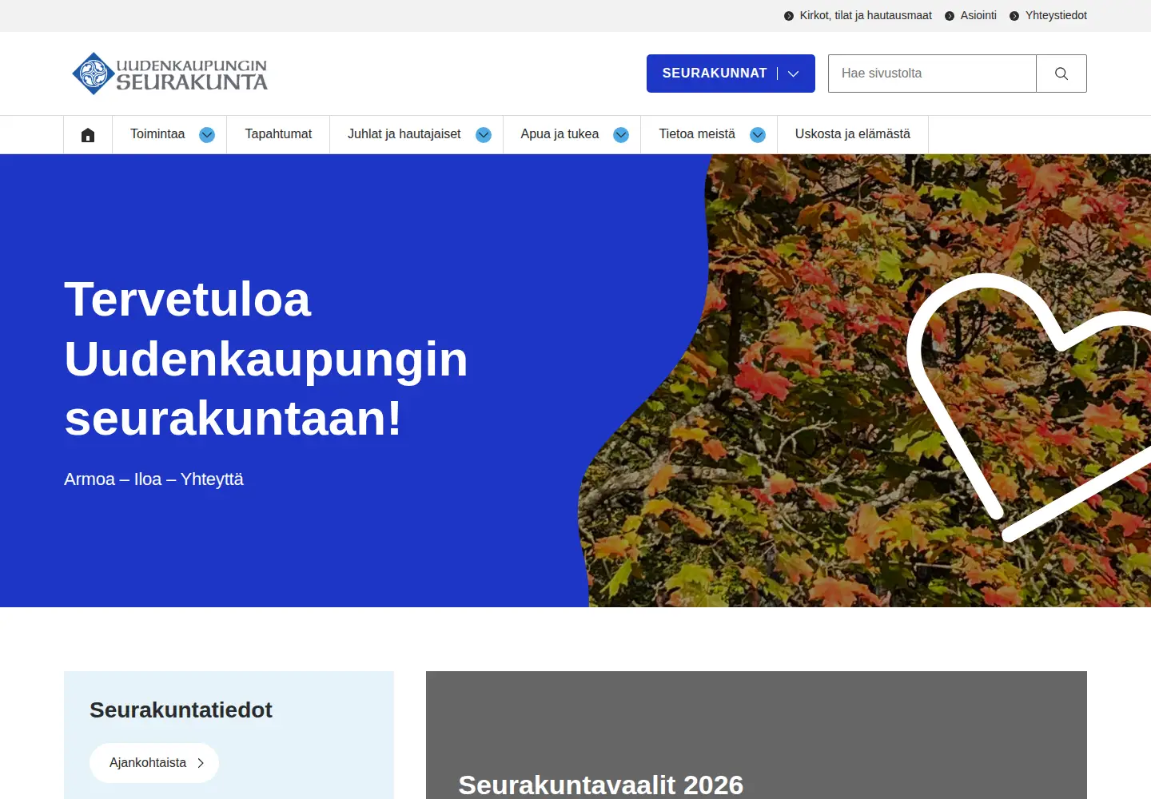Click the chevron arrow on Ajankohtaista button

click(201, 763)
